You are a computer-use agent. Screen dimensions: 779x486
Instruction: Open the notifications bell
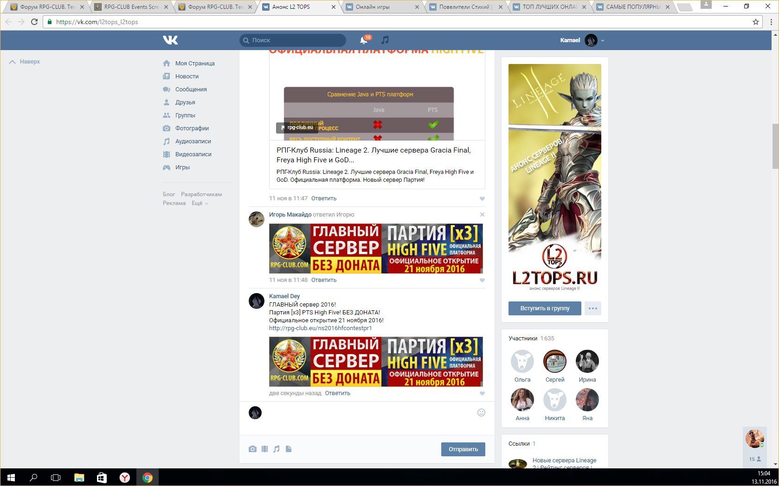click(x=364, y=40)
